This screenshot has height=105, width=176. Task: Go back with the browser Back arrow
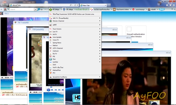(2, 5)
